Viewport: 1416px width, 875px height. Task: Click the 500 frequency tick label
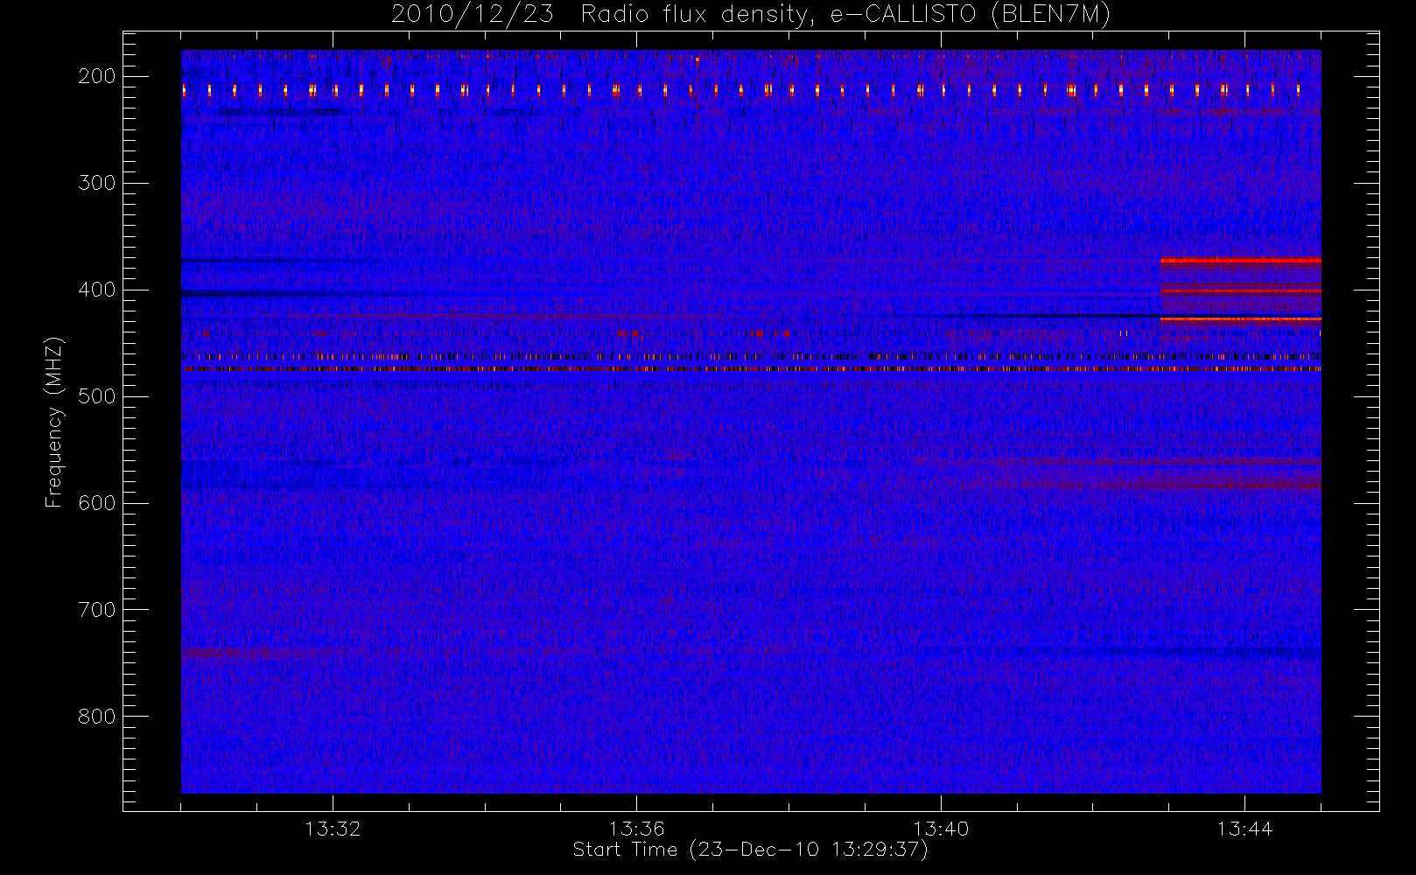(x=96, y=396)
